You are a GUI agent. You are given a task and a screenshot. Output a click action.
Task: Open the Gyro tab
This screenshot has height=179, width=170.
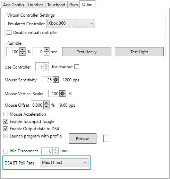coord(74,5)
